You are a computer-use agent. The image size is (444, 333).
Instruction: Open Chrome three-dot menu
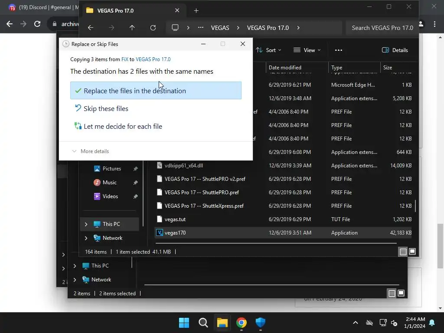(434, 24)
